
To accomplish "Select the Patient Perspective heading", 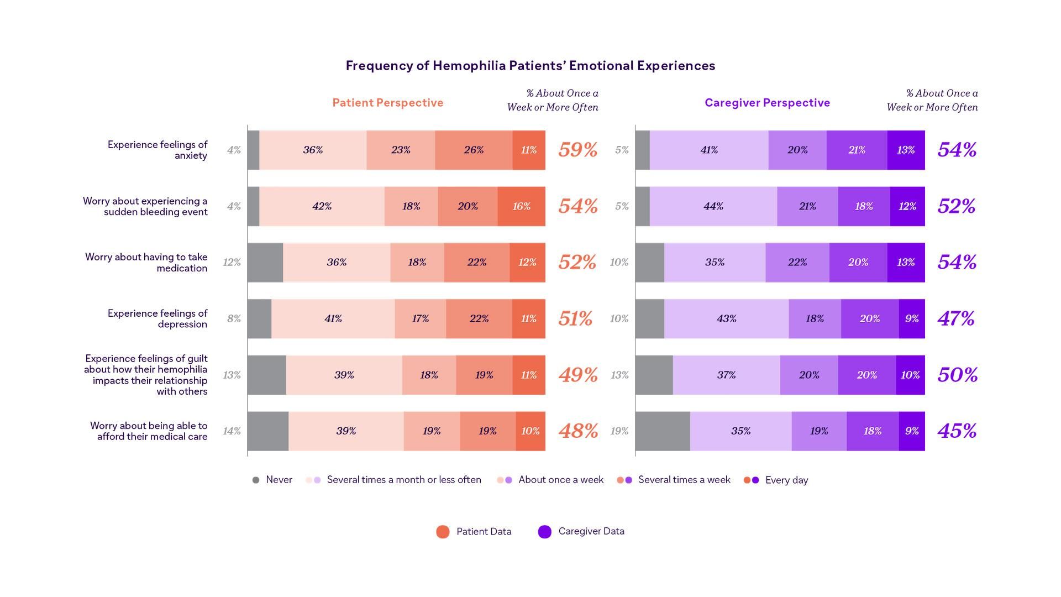I will 388,103.
